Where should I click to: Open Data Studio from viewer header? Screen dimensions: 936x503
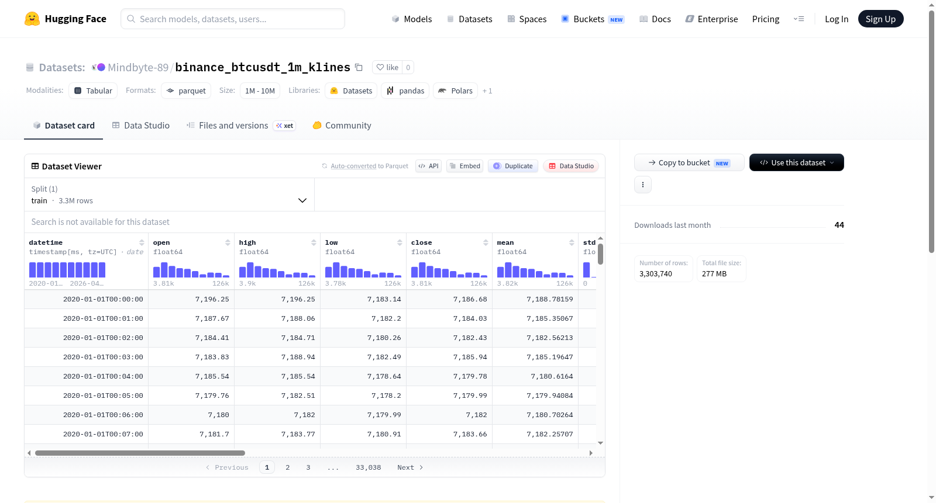571,166
